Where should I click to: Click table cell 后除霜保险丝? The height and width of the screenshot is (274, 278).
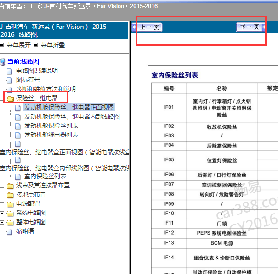tap(222, 146)
